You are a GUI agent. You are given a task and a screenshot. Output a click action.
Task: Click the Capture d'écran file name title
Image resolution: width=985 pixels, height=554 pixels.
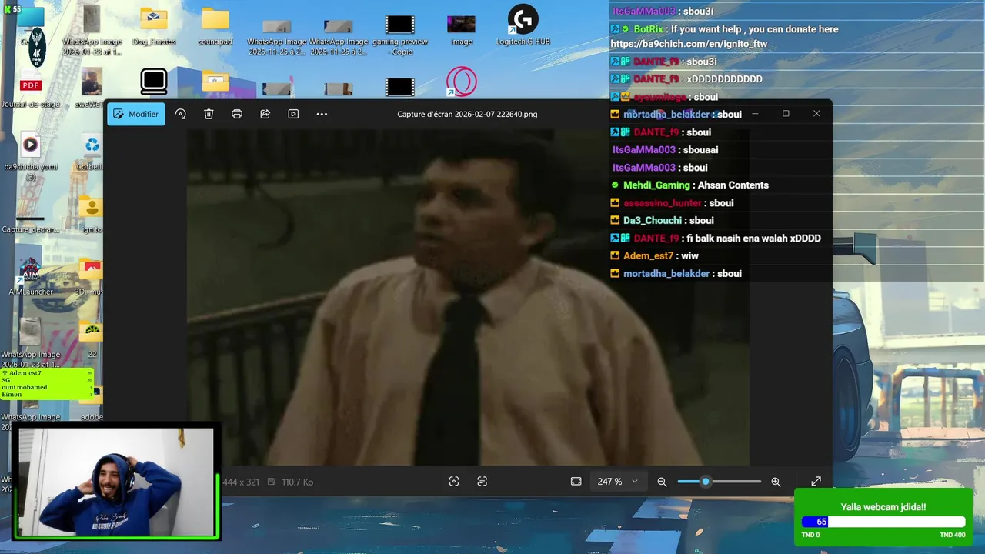(467, 114)
